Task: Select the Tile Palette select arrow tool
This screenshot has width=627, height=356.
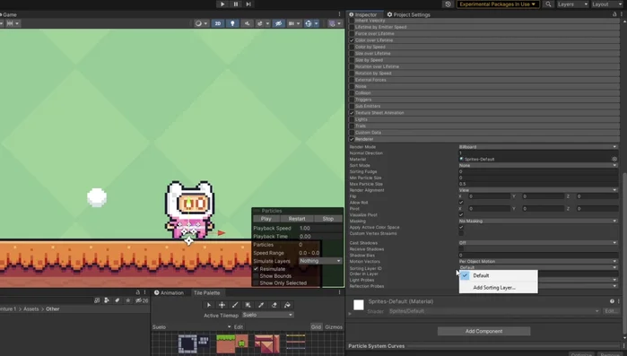Action: coord(209,305)
